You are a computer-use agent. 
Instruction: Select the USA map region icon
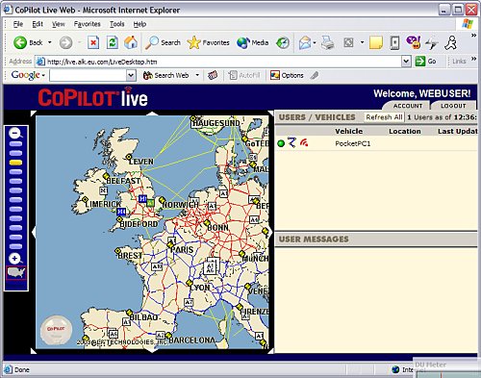(x=16, y=273)
